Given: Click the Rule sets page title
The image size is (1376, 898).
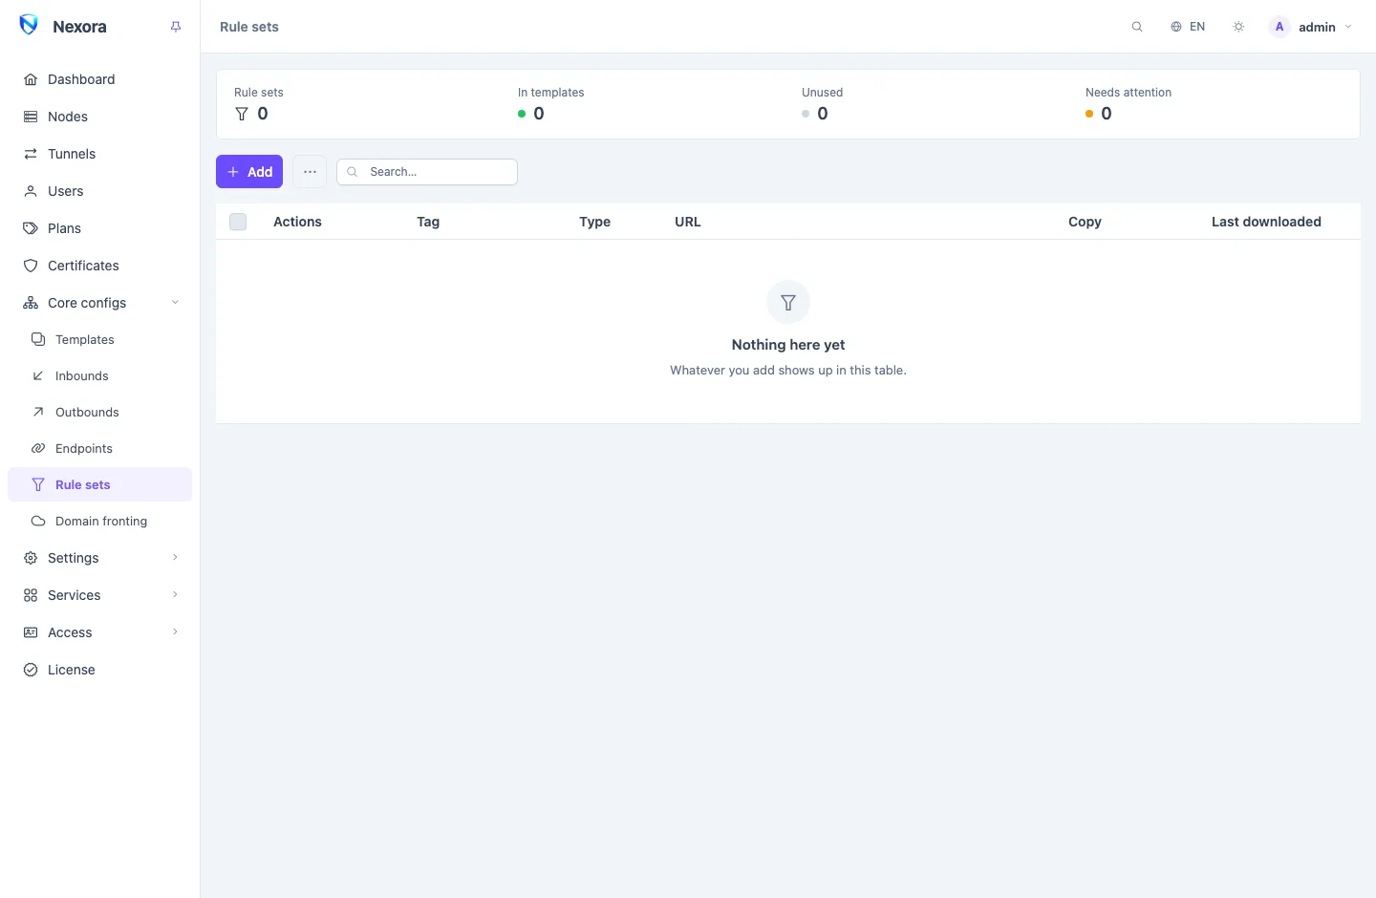Looking at the screenshot, I should (249, 27).
